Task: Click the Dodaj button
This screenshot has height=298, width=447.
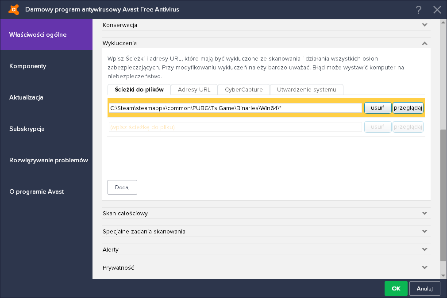Action: click(122, 187)
